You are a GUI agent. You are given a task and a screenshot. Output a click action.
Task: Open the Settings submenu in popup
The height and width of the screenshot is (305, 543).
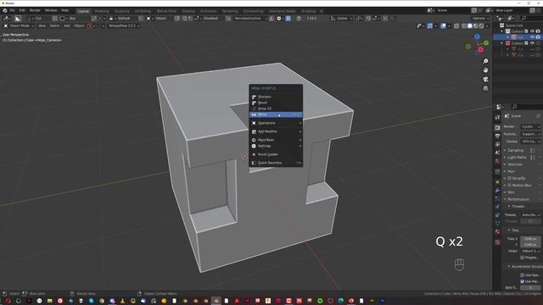[276, 146]
